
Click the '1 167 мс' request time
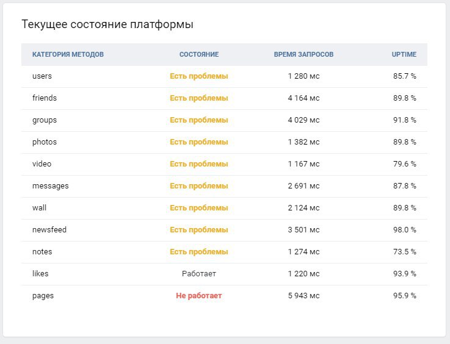[303, 164]
